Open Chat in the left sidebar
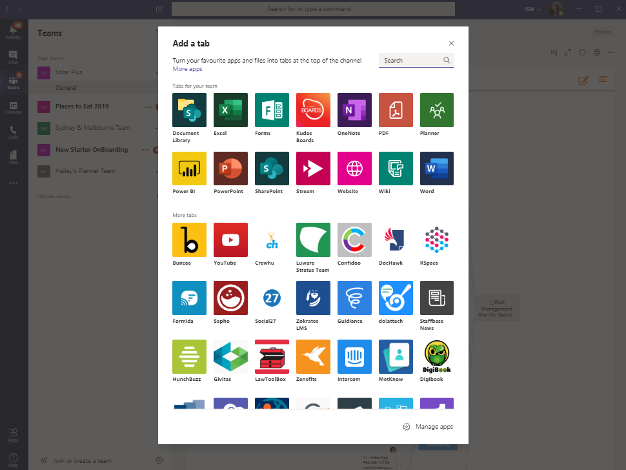Image resolution: width=626 pixels, height=470 pixels. pyautogui.click(x=13, y=57)
